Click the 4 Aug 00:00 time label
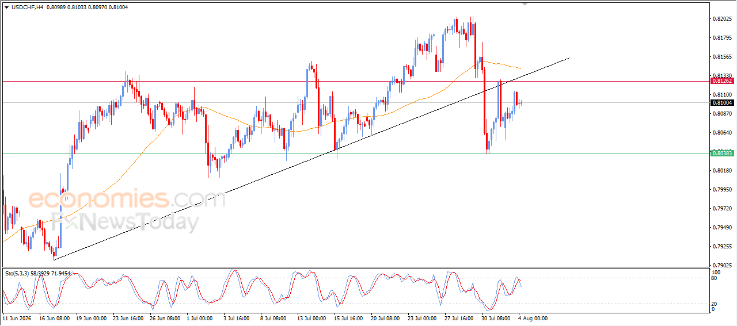The width and height of the screenshot is (737, 326). coord(532,318)
